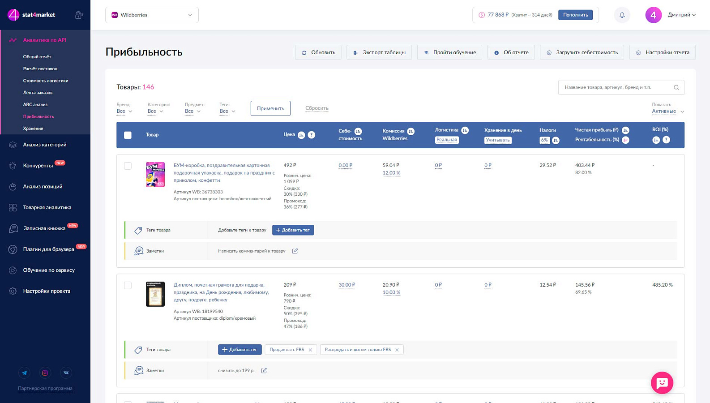
Task: Click Экспорт таблицы
Action: coord(379,52)
